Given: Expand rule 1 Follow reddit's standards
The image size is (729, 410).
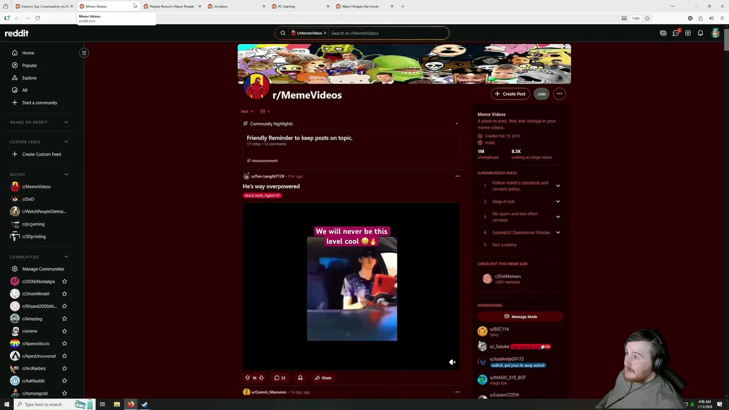Looking at the screenshot, I should [x=558, y=186].
